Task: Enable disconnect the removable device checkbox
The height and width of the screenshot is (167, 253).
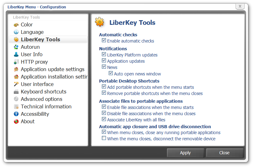Action: (x=104, y=139)
